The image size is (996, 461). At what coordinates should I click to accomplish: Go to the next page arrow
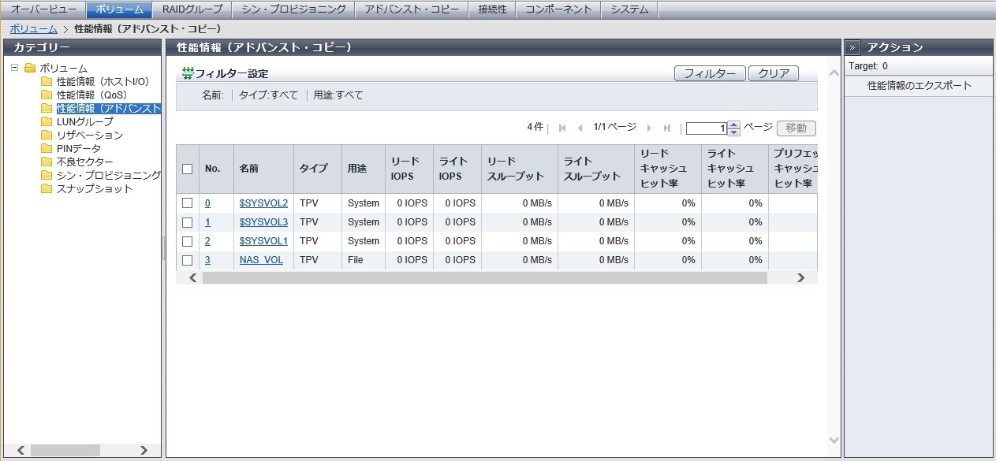(x=649, y=128)
